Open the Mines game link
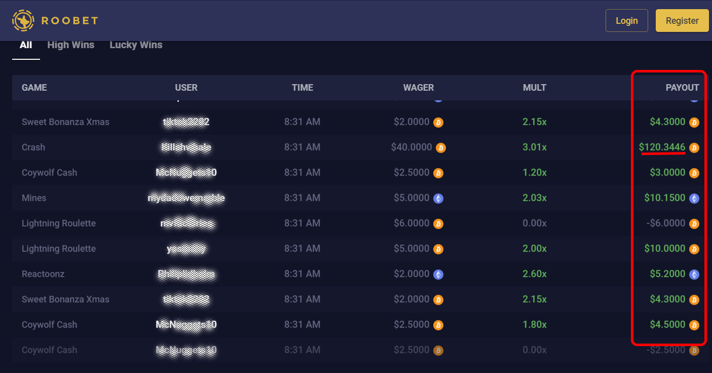Image resolution: width=712 pixels, height=373 pixels. 34,198
